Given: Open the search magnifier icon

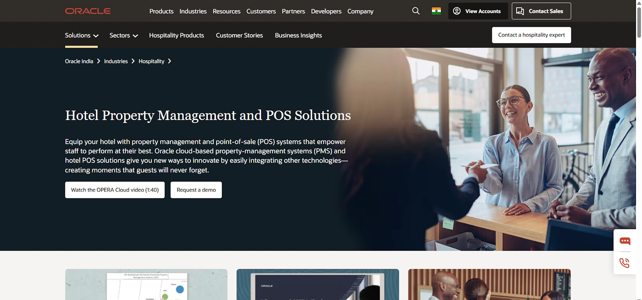Looking at the screenshot, I should (416, 11).
